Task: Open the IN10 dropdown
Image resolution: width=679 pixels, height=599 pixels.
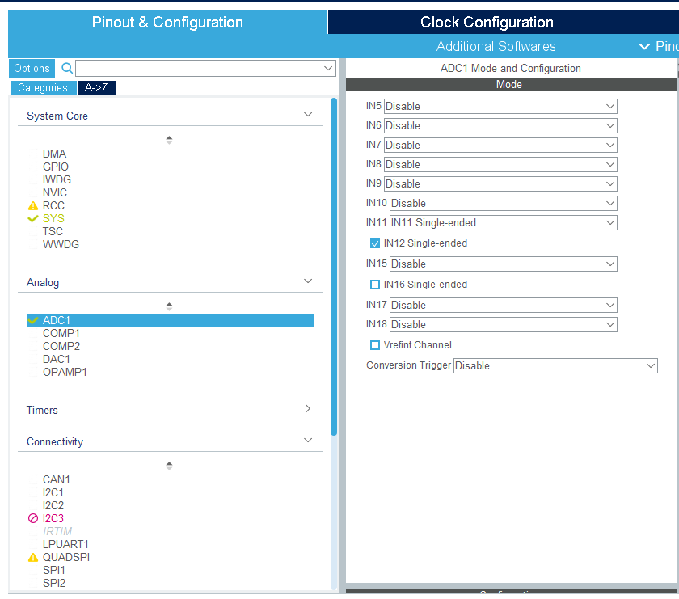Action: point(503,204)
